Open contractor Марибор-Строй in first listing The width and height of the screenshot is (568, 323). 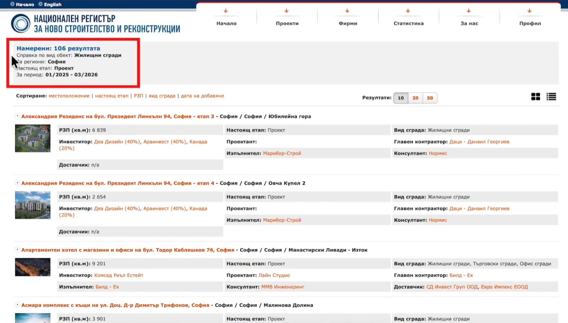[282, 153]
